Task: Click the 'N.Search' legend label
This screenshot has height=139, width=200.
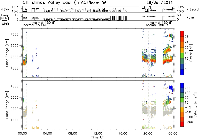Action: (193, 9)
